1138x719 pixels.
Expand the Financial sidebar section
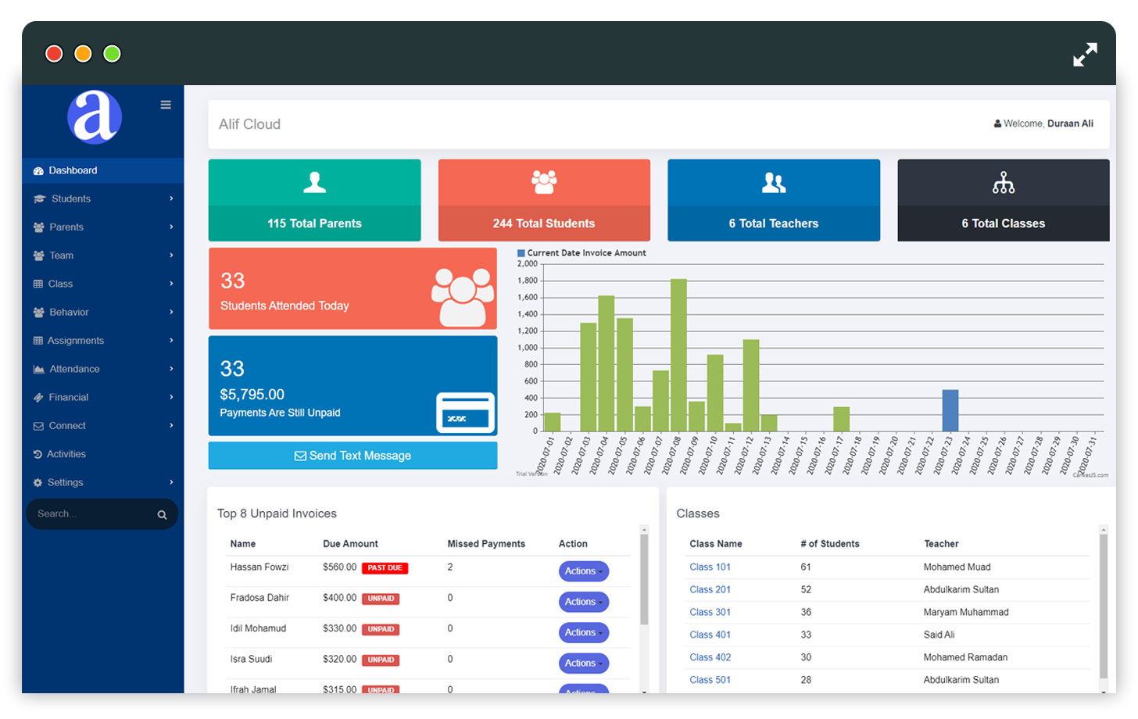tap(68, 397)
